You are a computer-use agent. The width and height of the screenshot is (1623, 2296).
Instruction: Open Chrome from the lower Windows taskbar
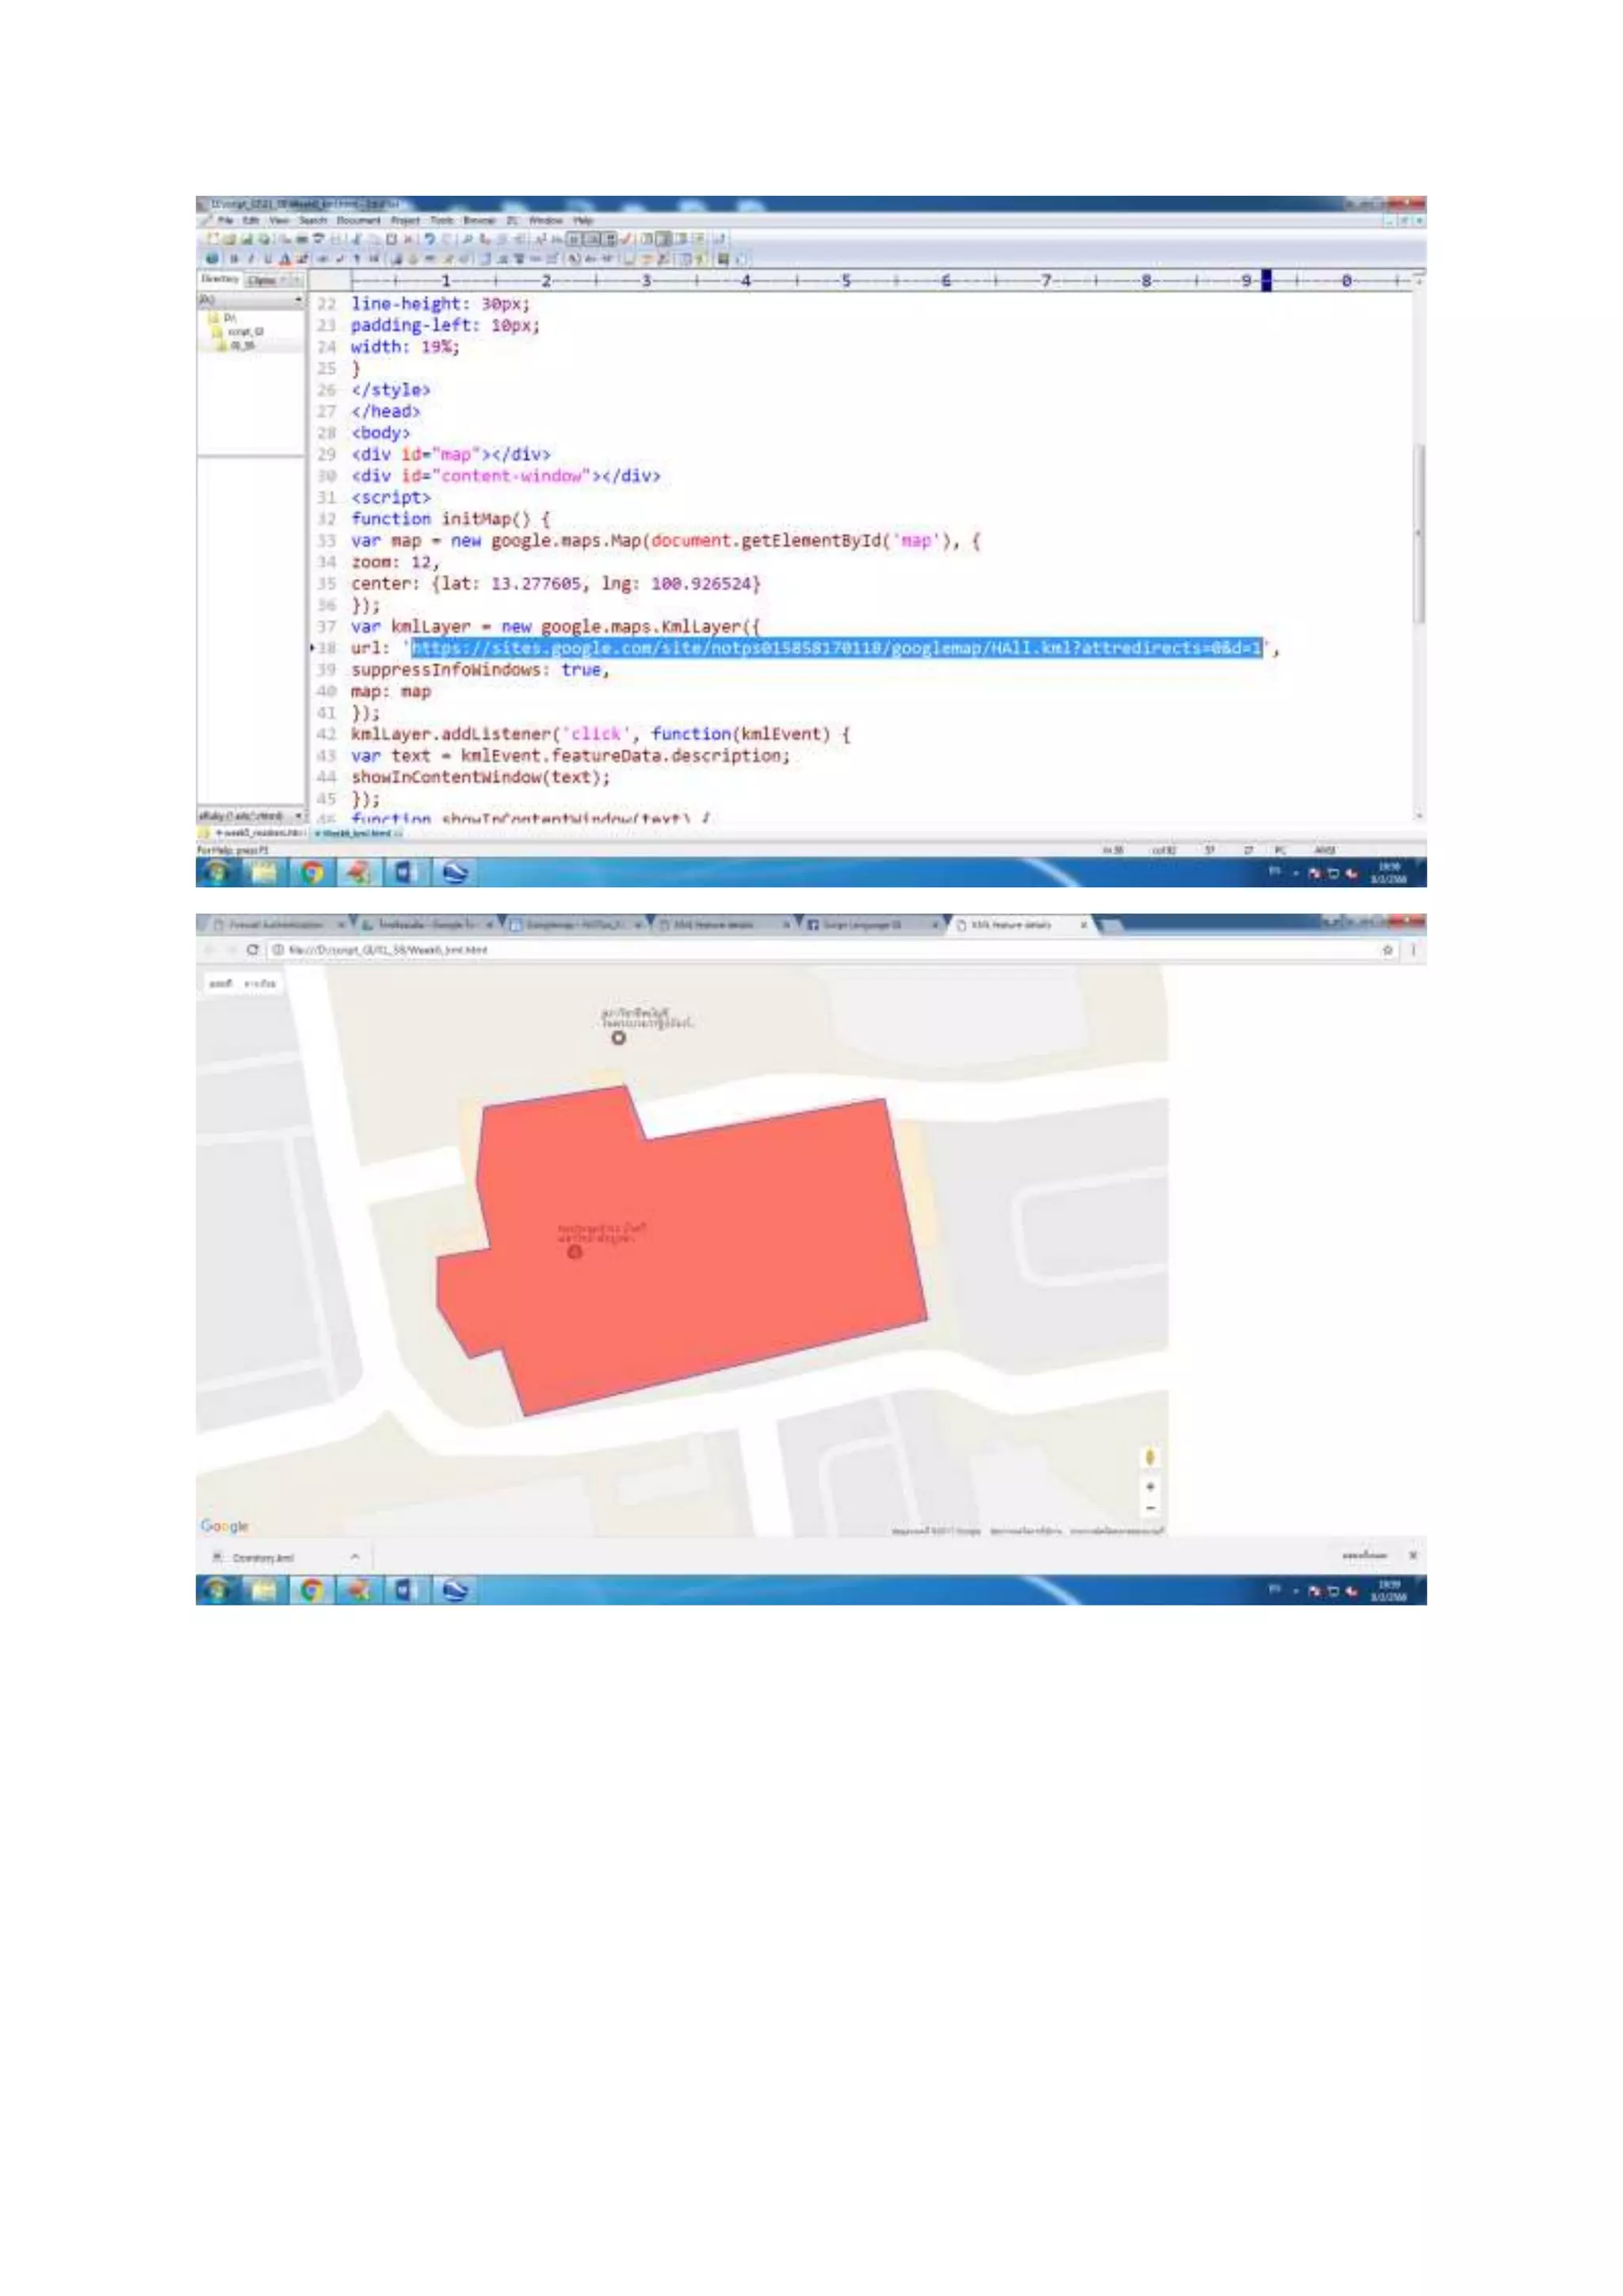(x=311, y=1589)
